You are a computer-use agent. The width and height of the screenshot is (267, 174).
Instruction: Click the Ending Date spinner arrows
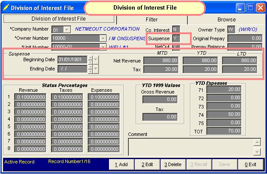point(90,69)
